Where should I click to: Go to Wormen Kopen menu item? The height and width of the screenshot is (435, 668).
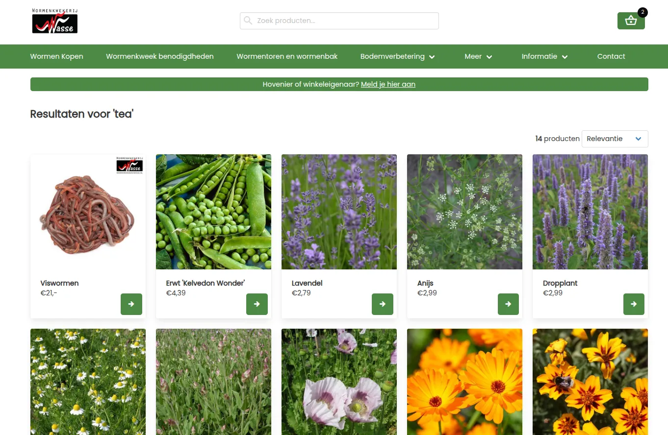57,56
